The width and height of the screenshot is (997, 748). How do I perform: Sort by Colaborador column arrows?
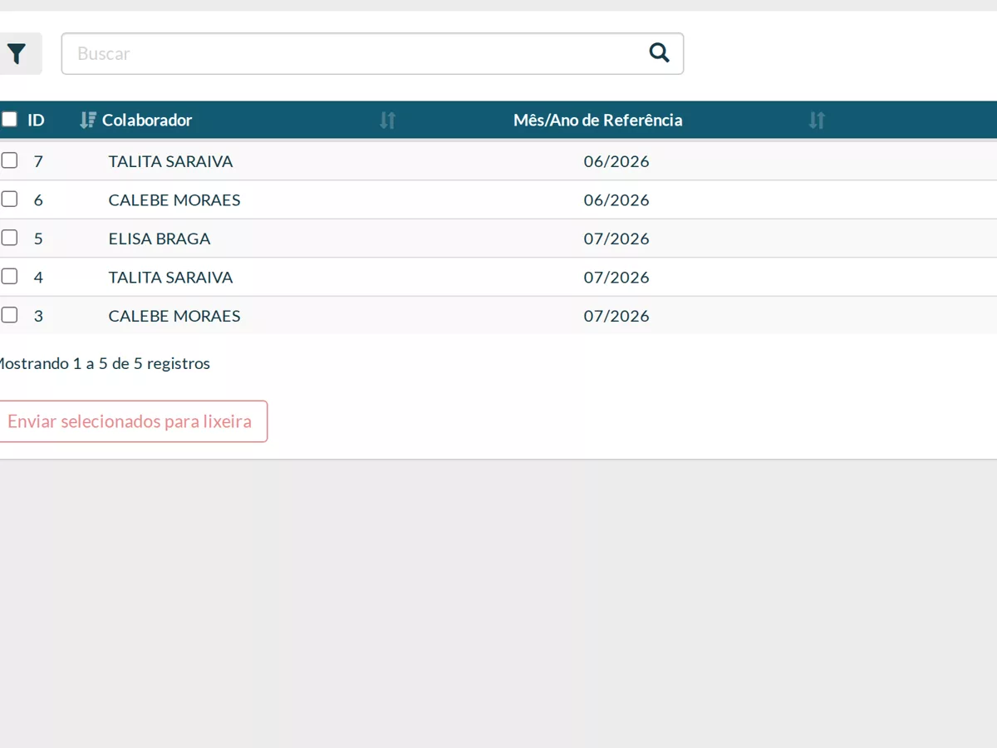(388, 121)
